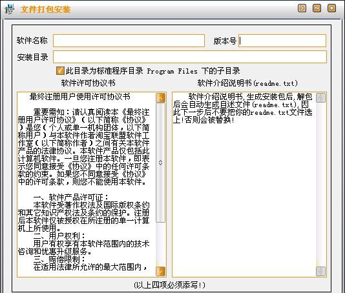Click the license agreement scroll-up arrow
The width and height of the screenshot is (345, 293).
(161, 98)
